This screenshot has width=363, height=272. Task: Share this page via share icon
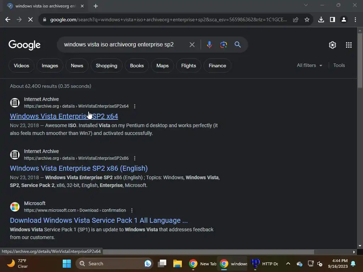coord(296,20)
